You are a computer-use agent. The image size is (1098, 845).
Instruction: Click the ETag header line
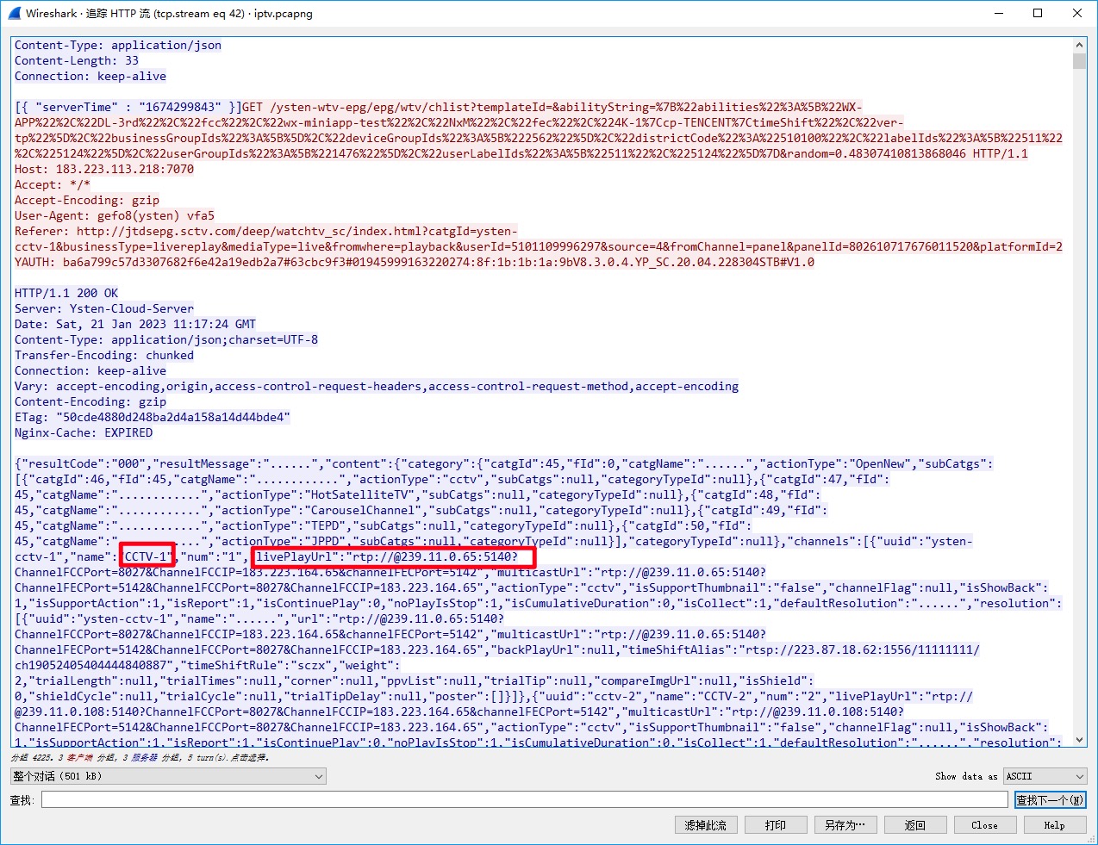click(153, 418)
